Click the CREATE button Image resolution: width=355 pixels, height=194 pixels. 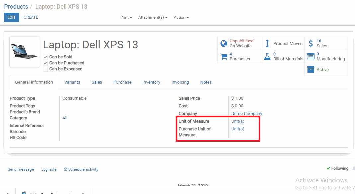31,17
